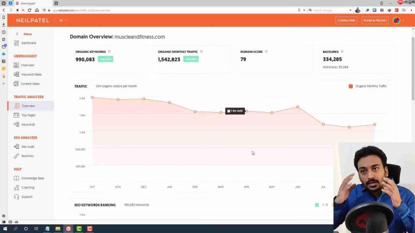
Task: Click the Backlinks chain-link icon
Action: point(16,156)
